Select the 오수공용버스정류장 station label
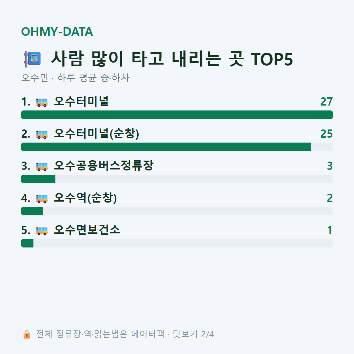Screen dimensions: 354x354 (x=104, y=166)
